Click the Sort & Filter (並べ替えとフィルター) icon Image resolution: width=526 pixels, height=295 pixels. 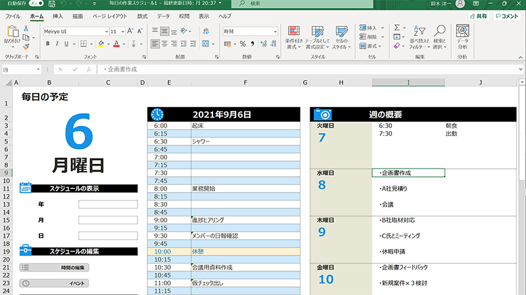pyautogui.click(x=419, y=37)
